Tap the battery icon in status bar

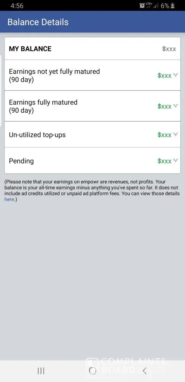tap(172, 6)
